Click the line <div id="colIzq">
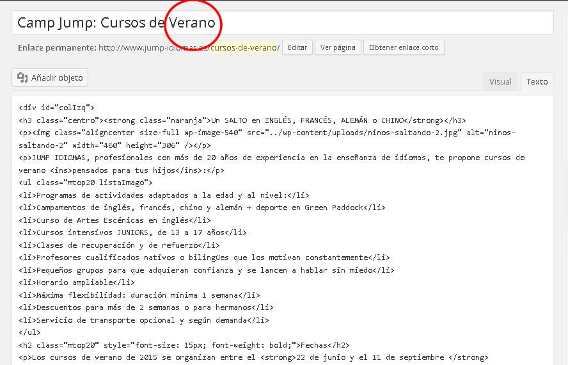The width and height of the screenshot is (568, 365). (x=56, y=108)
